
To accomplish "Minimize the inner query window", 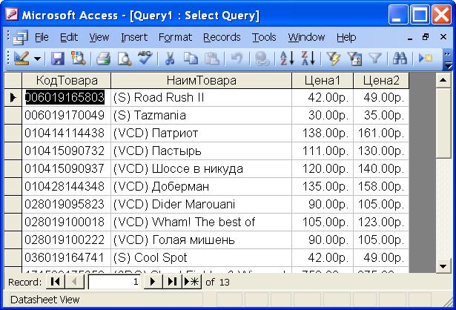I will pyautogui.click(x=410, y=38).
